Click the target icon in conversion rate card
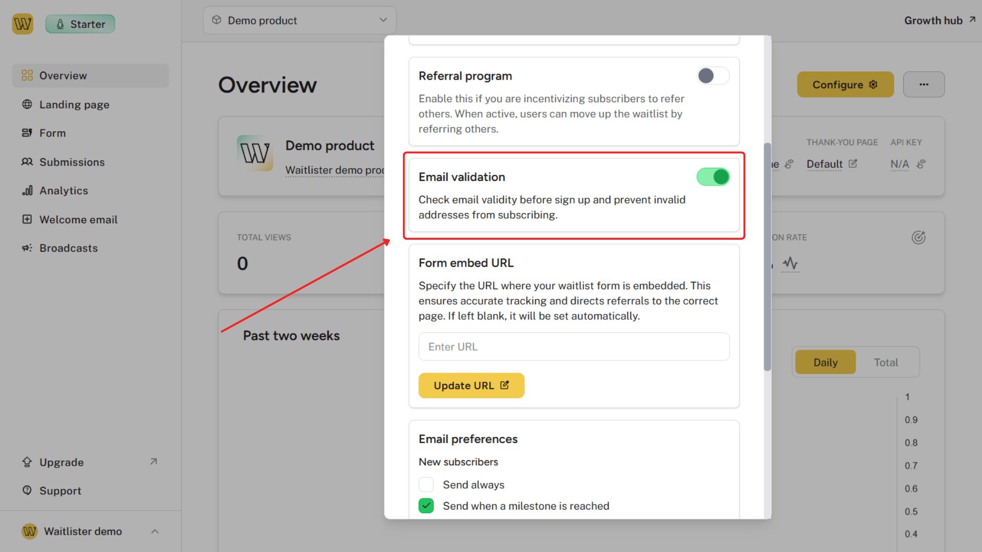This screenshot has height=552, width=982. (x=919, y=238)
